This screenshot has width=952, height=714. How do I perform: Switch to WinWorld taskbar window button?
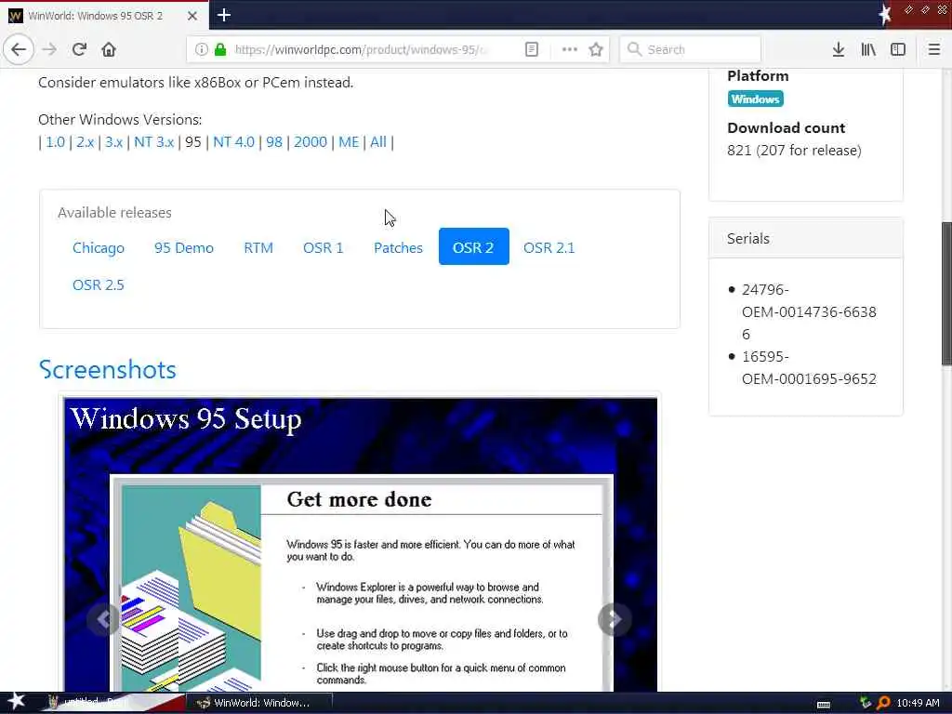[259, 703]
